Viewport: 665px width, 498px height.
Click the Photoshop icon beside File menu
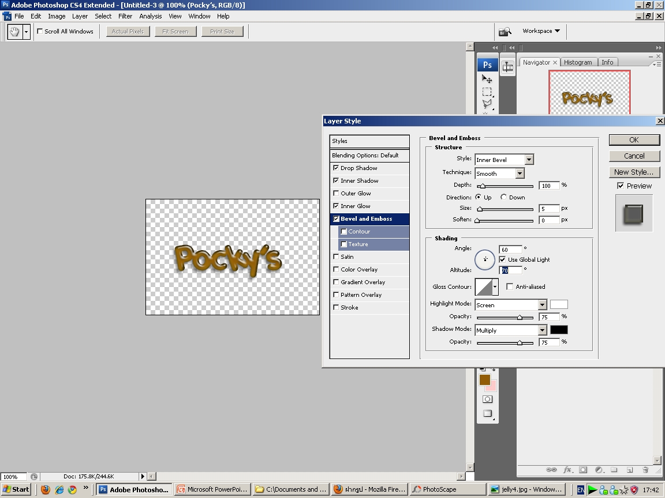click(7, 17)
